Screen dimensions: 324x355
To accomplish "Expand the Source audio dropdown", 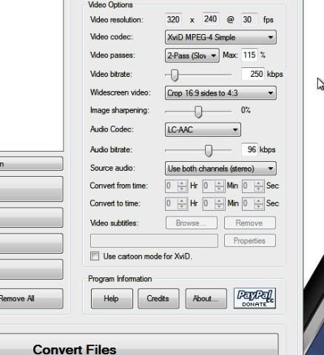I will pyautogui.click(x=220, y=169).
